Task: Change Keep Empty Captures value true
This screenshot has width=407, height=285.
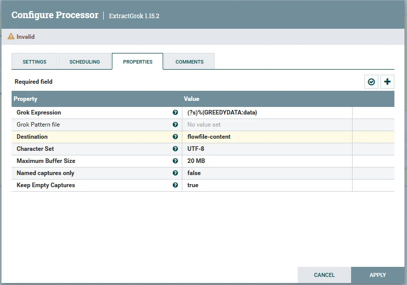Action: coord(267,185)
